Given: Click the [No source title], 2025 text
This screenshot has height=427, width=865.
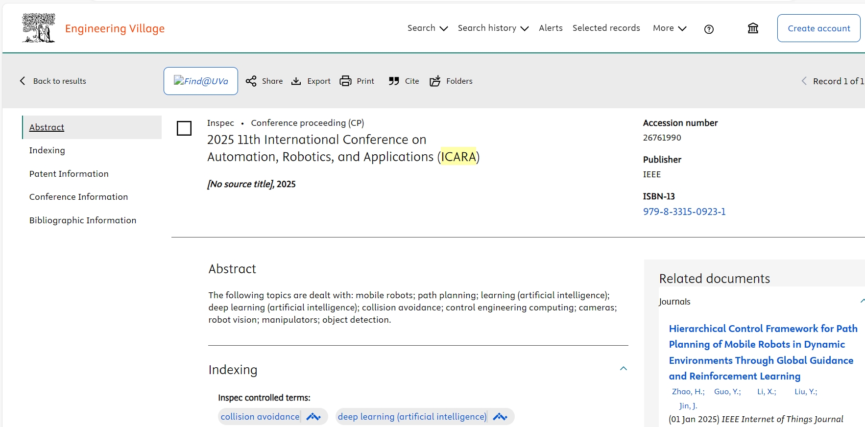Looking at the screenshot, I should [251, 184].
